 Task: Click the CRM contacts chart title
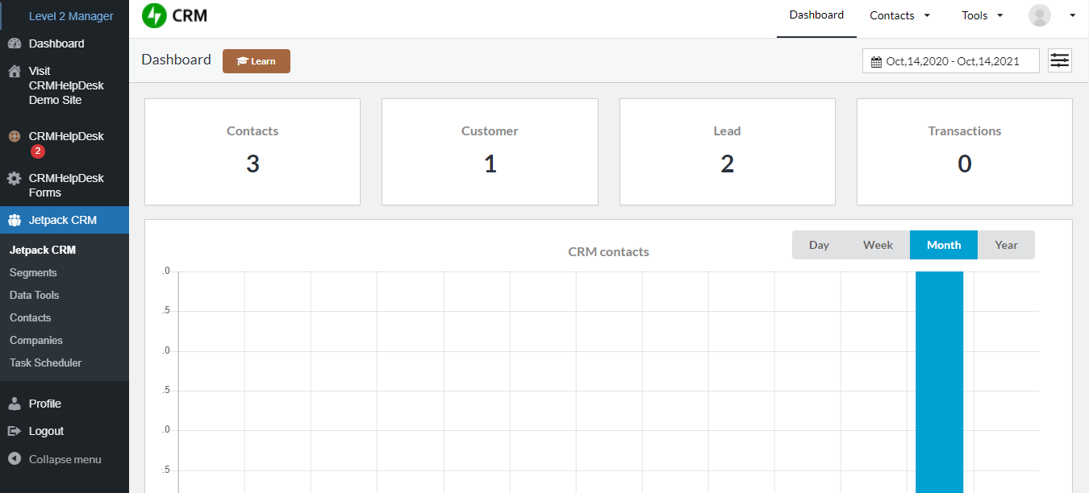608,251
